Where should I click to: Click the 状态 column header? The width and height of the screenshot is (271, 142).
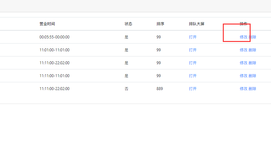coord(128,24)
